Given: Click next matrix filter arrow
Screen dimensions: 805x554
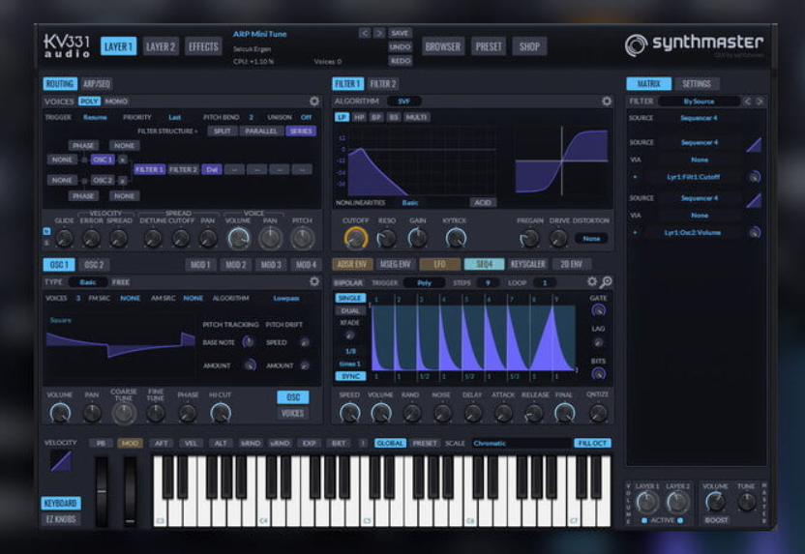Looking at the screenshot, I should point(760,102).
